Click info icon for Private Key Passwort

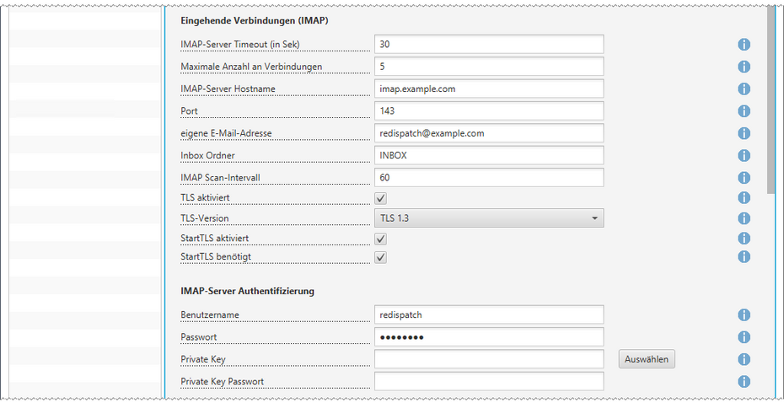tap(744, 381)
